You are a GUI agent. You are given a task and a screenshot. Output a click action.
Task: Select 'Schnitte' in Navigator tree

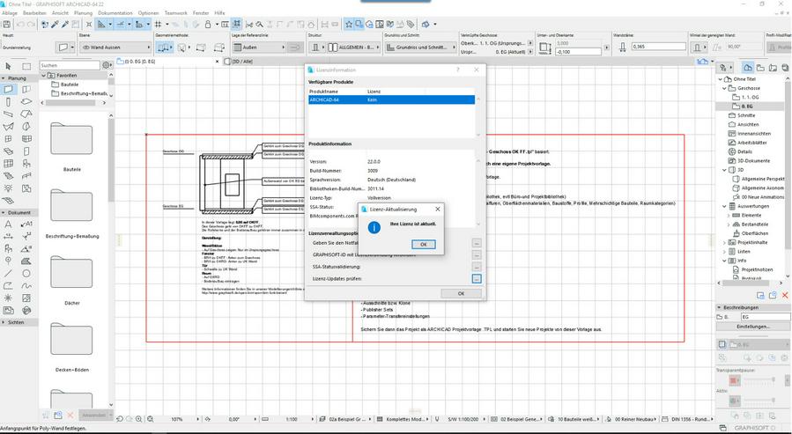coord(745,115)
